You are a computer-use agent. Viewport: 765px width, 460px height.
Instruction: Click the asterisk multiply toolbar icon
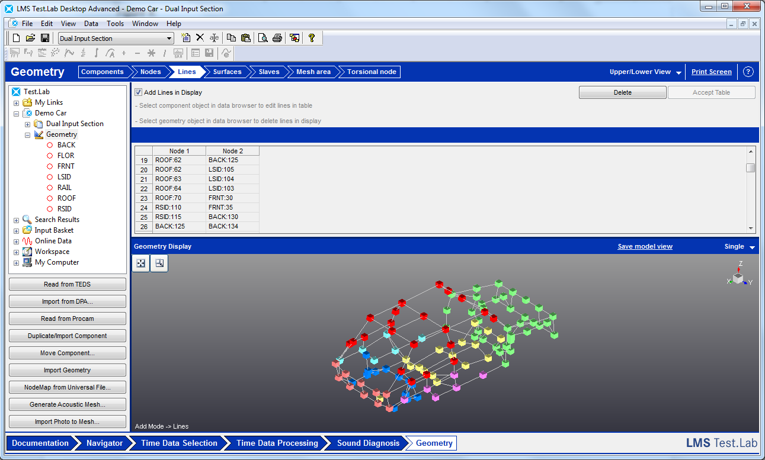click(x=151, y=53)
